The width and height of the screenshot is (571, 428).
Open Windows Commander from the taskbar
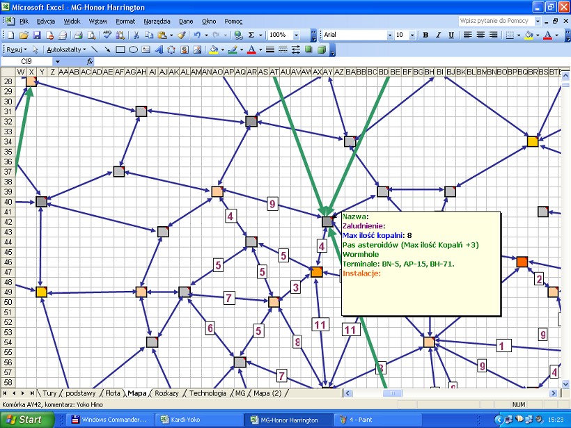pyautogui.click(x=110, y=420)
